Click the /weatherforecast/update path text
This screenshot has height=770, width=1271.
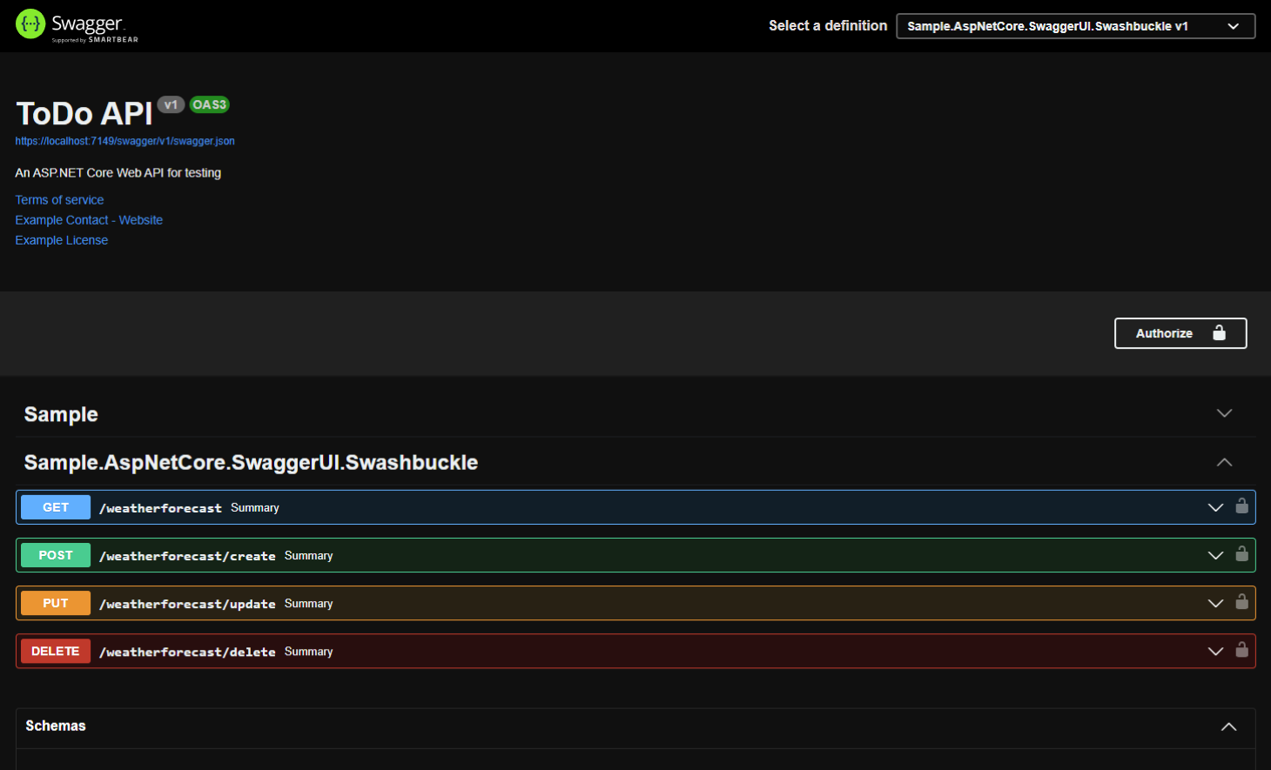tap(187, 604)
